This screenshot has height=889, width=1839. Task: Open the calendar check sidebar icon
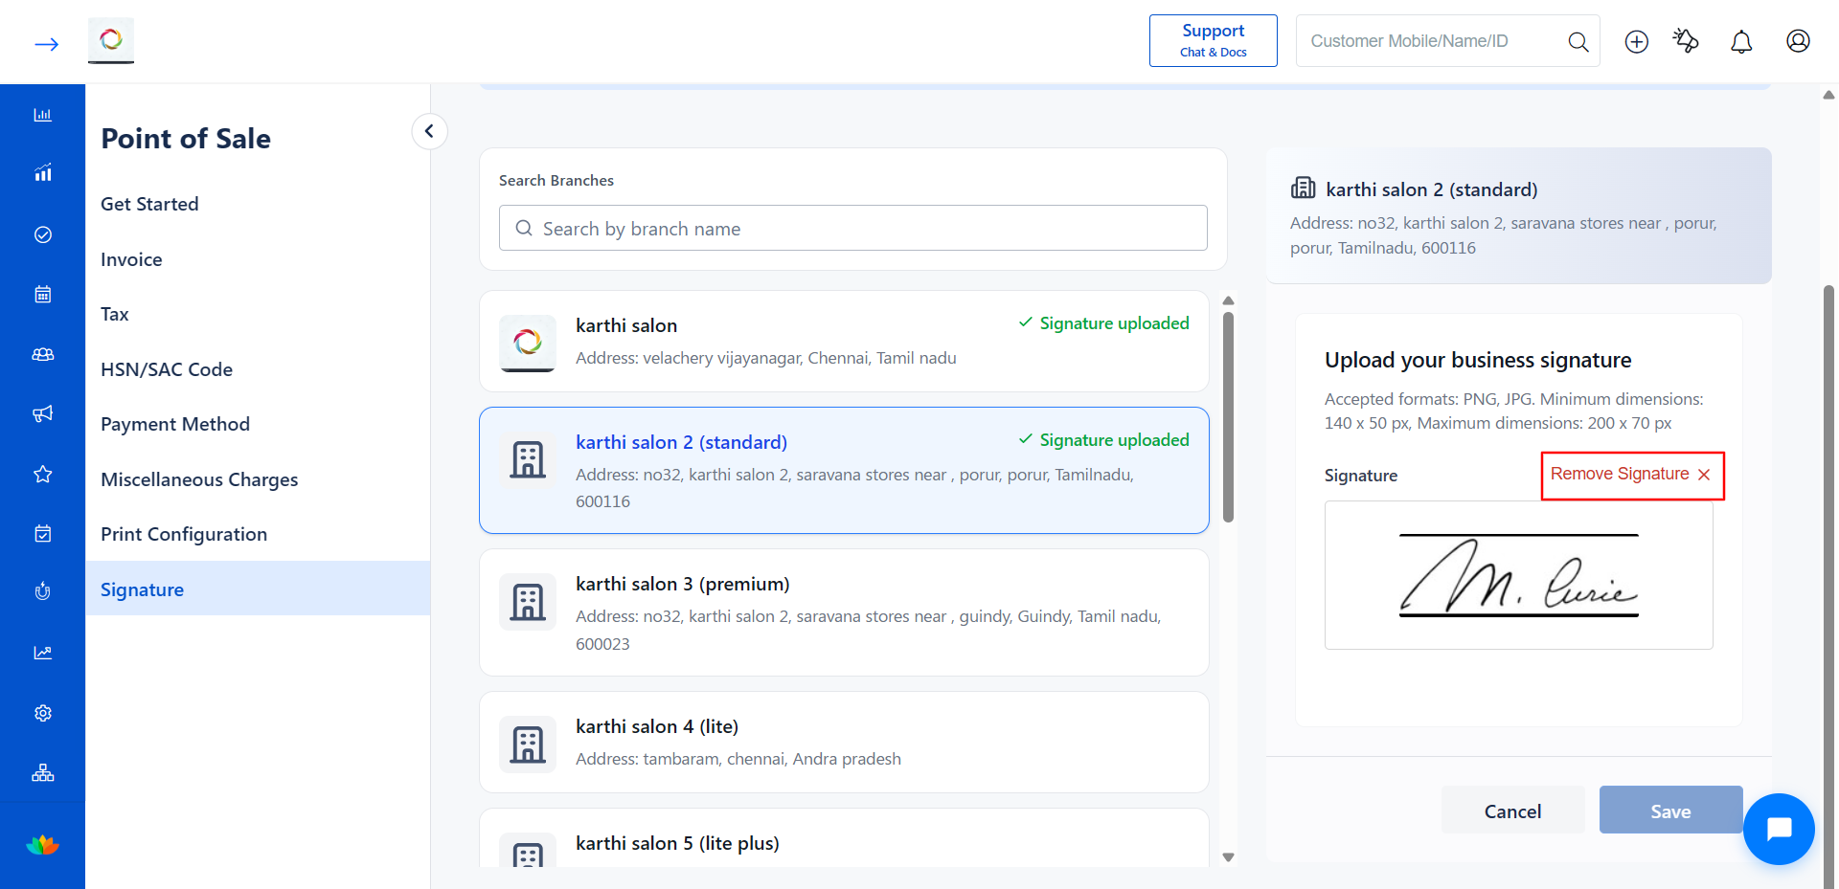43,533
